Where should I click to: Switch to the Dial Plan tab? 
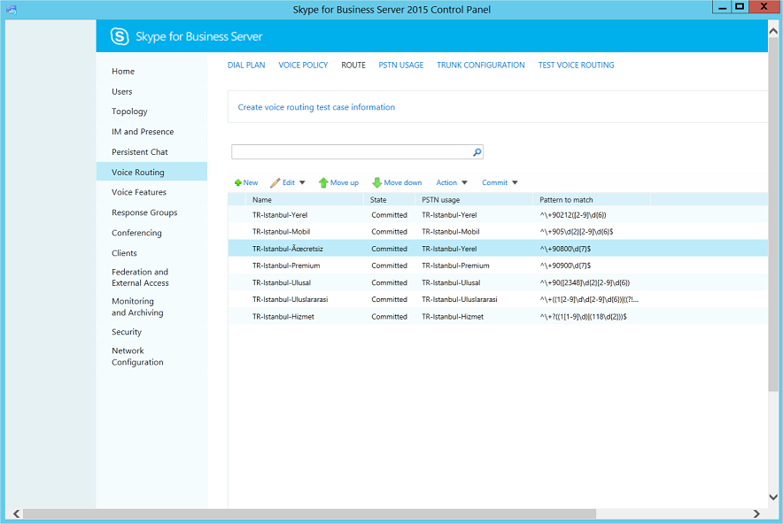[x=246, y=65]
